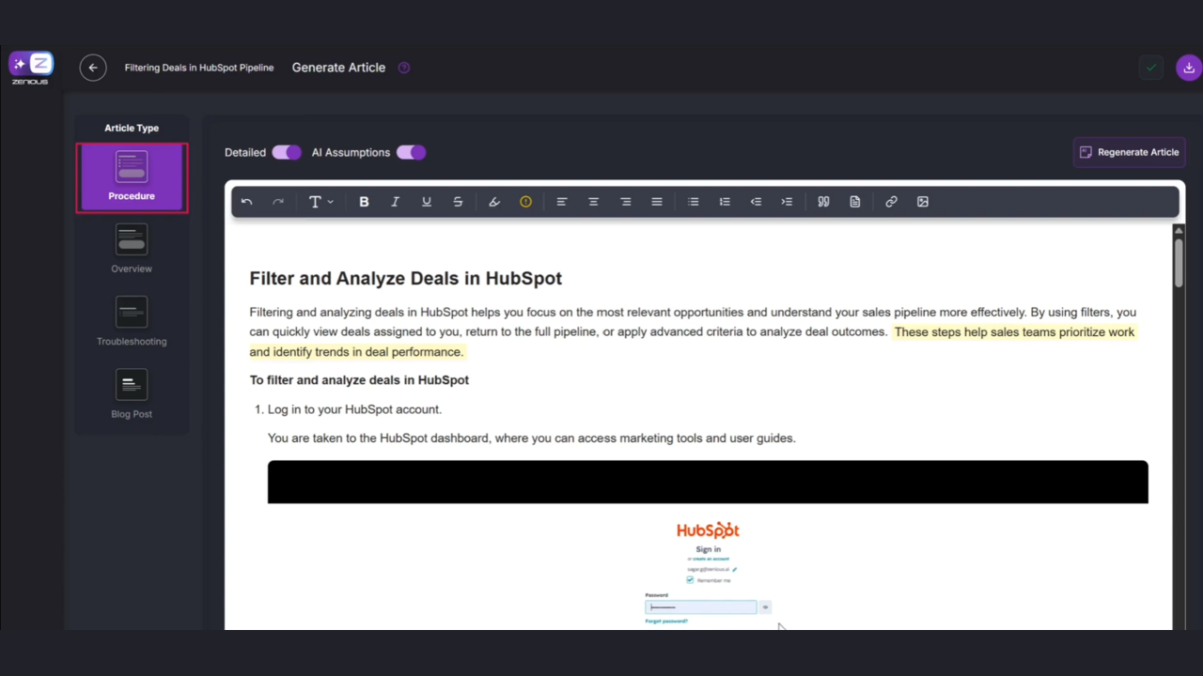This screenshot has height=676, width=1203.
Task: Click the purple download button
Action: (1189, 68)
